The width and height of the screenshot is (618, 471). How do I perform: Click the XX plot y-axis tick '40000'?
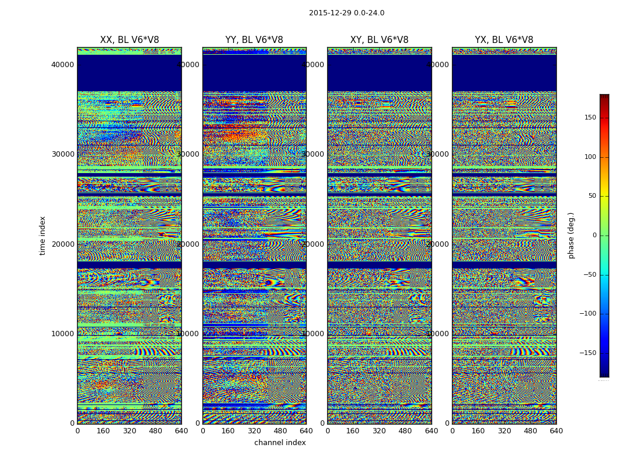point(62,65)
